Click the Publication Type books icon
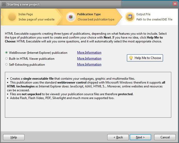The width and height of the screenshot is (179, 143). coord(71,17)
